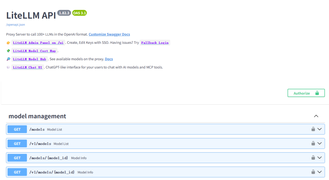Collapse the model management section

click(x=316, y=116)
